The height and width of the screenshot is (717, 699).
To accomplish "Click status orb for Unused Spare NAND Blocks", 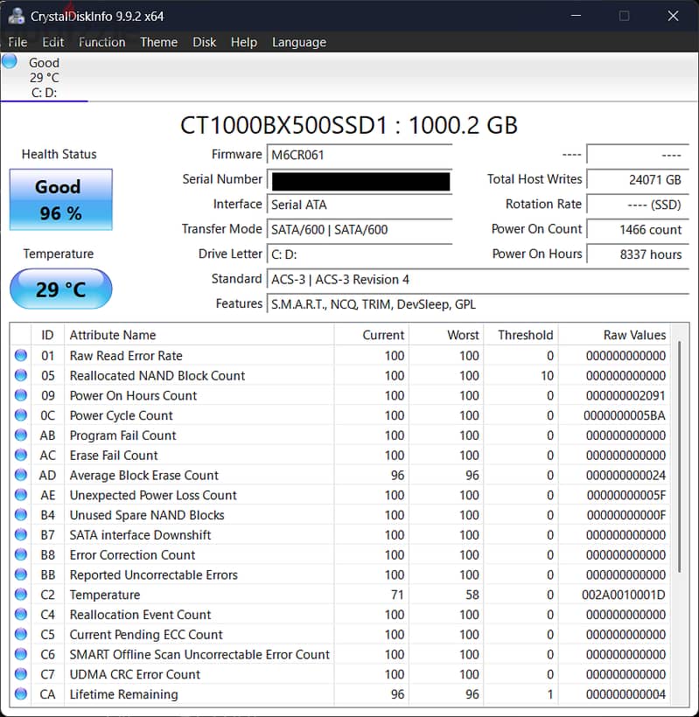I will (x=21, y=515).
